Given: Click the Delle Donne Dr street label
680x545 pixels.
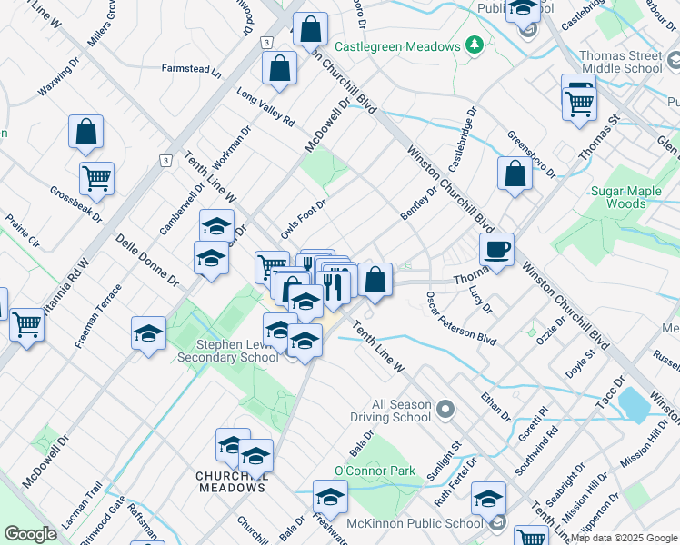Looking at the screenshot, I should tap(147, 260).
